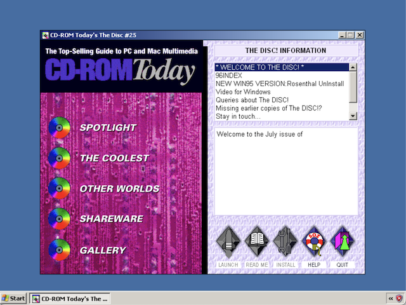This screenshot has height=305, width=406.
Task: Click the CD-ROM Today's taskbar button
Action: 70,299
